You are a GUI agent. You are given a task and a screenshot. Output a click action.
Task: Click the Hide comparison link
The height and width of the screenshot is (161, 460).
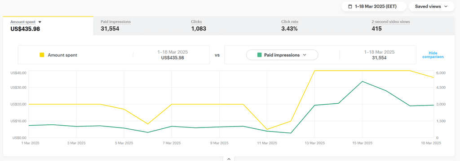coord(433,55)
